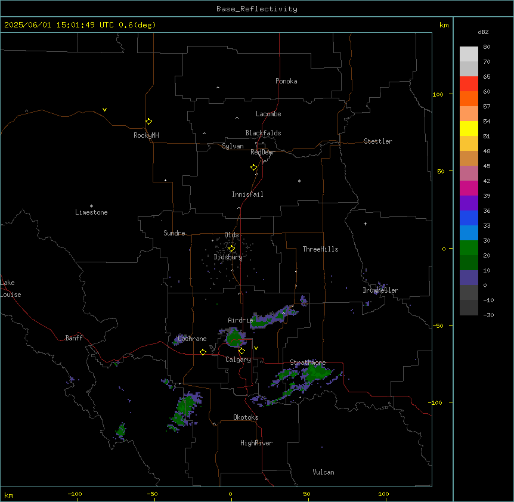This screenshot has width=514, height=502.
Task: Click the Blackfalds city label
Action: 263,133
